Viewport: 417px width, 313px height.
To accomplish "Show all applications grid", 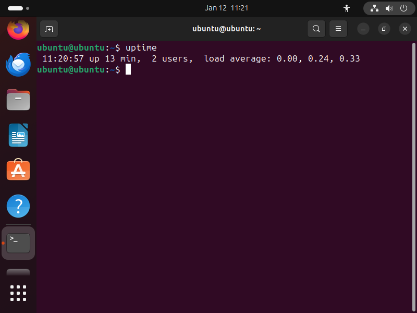I will coord(18,293).
